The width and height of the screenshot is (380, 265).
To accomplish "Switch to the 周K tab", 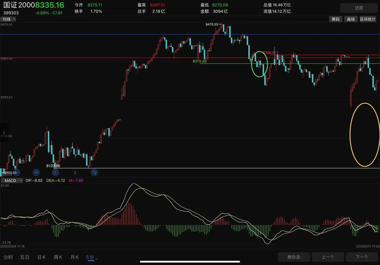I will 58,257.
